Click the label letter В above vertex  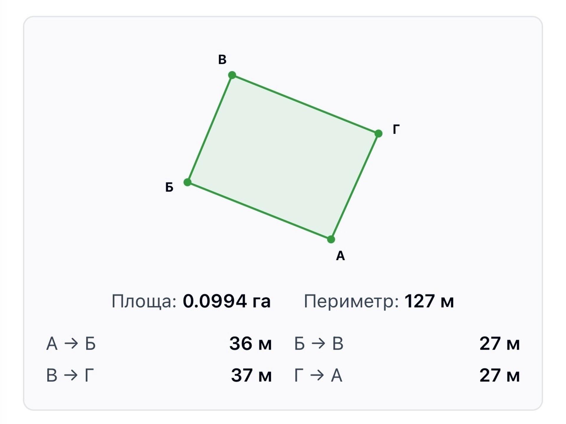pyautogui.click(x=222, y=59)
